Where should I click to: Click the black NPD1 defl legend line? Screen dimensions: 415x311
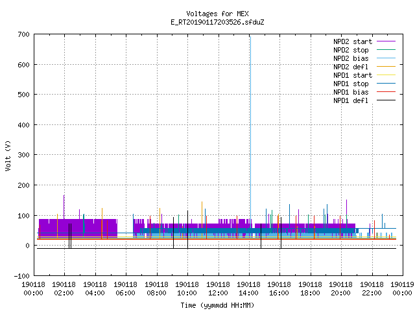pyautogui.click(x=386, y=100)
